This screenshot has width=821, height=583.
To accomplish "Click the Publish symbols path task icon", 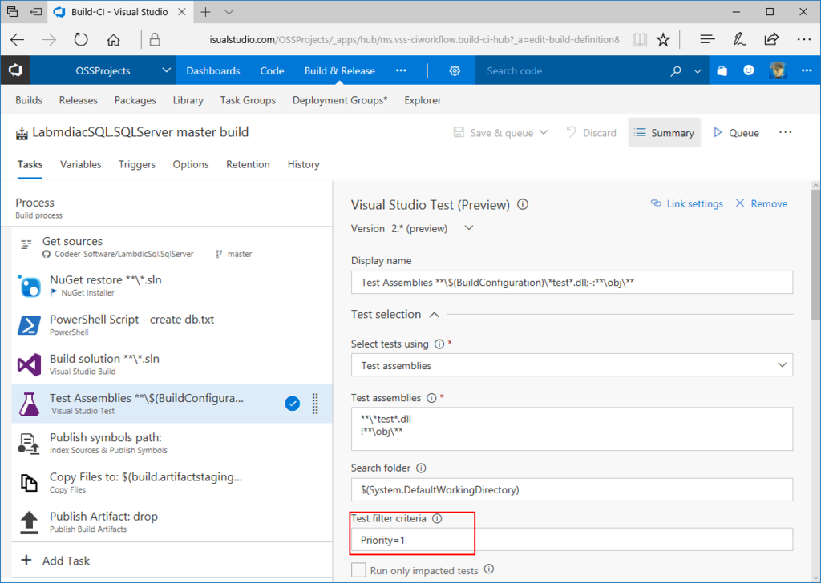I will click(x=29, y=444).
